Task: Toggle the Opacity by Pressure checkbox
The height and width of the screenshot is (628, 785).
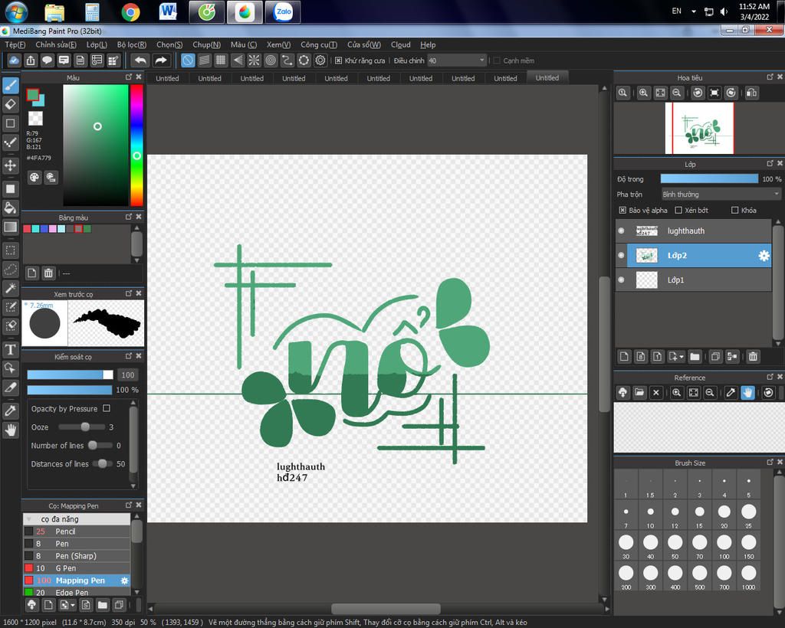Action: [x=106, y=408]
